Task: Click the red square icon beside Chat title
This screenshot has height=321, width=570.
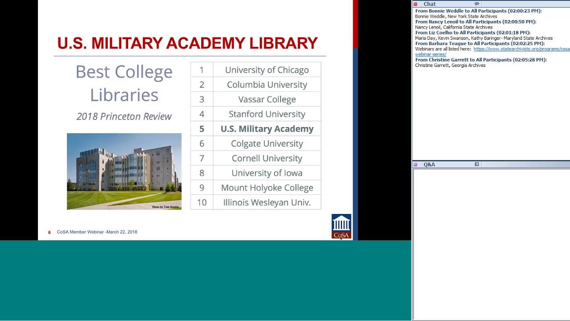Action: (415, 4)
